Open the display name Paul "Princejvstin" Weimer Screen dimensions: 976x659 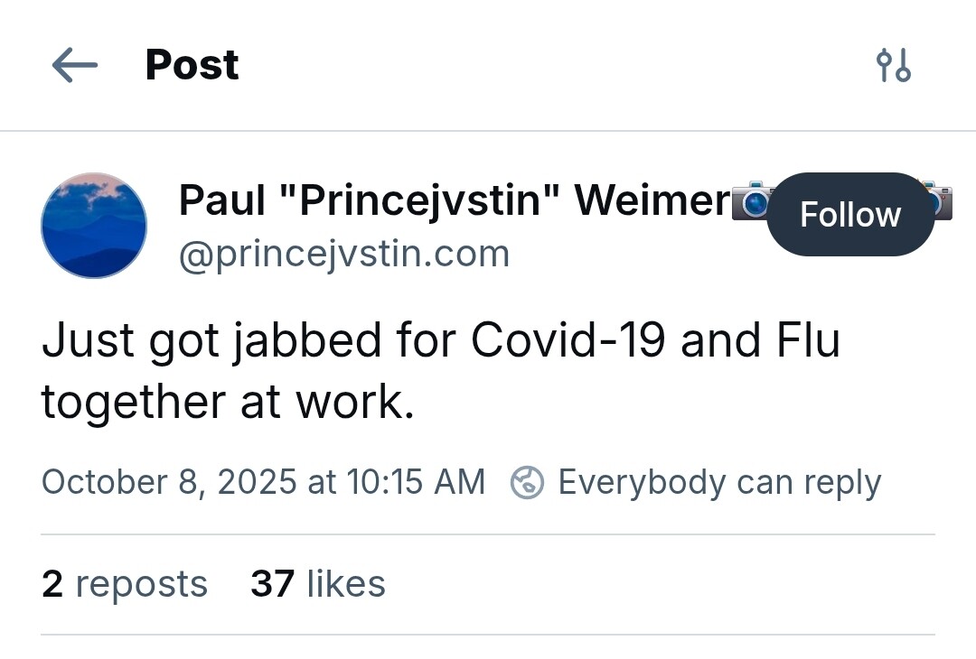pyautogui.click(x=454, y=200)
